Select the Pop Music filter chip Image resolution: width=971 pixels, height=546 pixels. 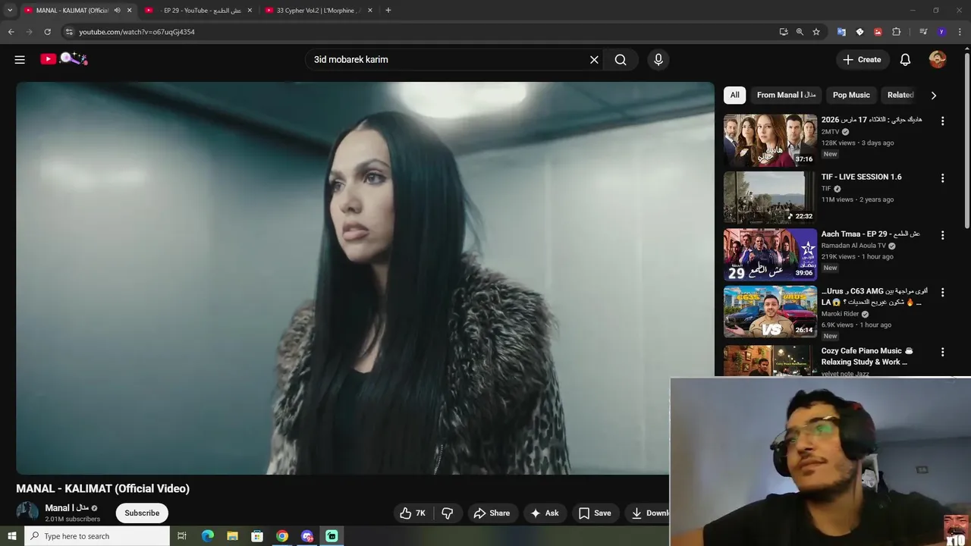pyautogui.click(x=851, y=95)
